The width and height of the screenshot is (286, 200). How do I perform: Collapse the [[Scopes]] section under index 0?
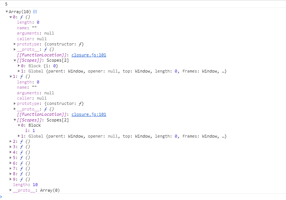(15, 60)
